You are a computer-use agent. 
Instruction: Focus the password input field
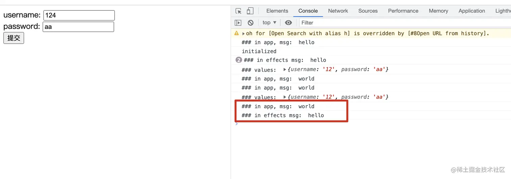point(78,27)
